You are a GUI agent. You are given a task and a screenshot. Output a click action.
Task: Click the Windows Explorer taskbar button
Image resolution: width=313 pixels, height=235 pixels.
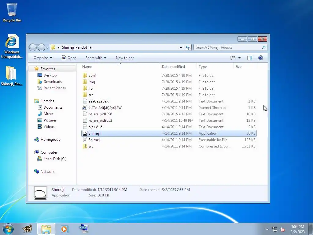[46, 229]
